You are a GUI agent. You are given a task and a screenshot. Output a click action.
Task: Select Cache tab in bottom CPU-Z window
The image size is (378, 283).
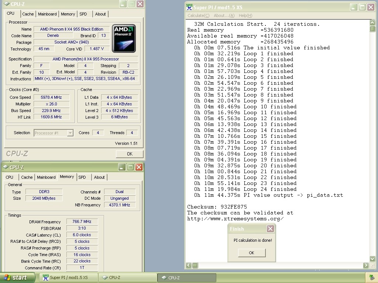tap(27, 177)
